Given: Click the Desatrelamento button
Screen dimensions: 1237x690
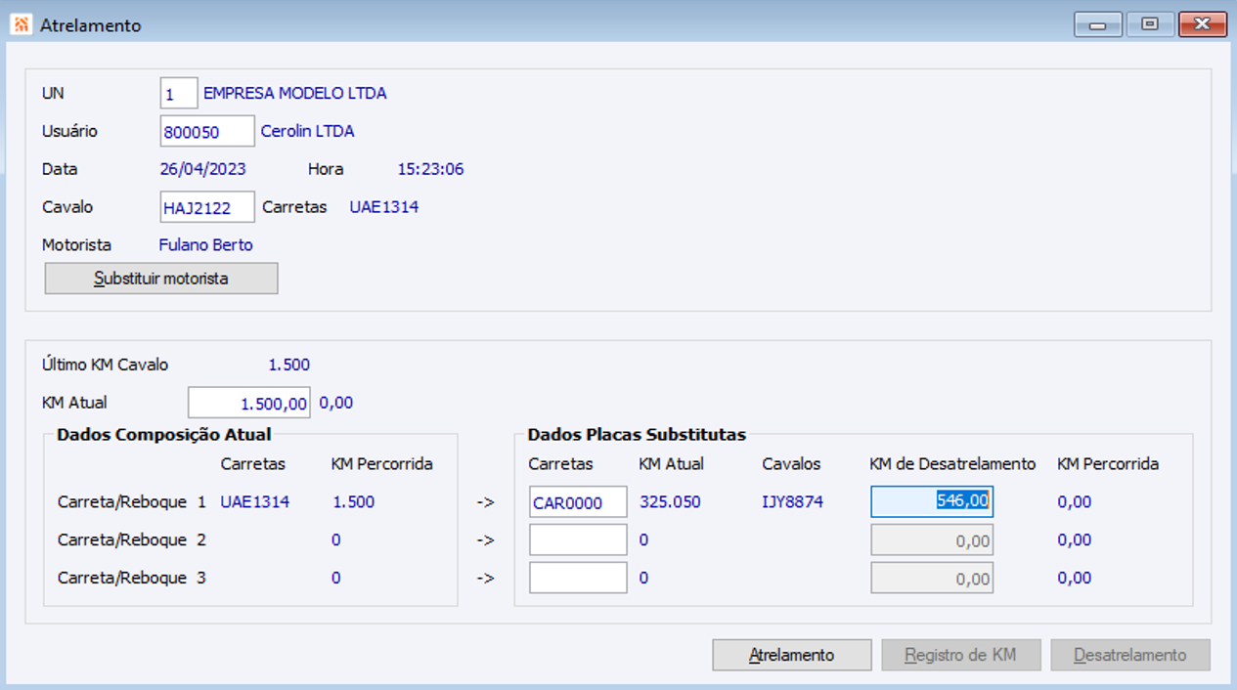Looking at the screenshot, I should [1130, 655].
